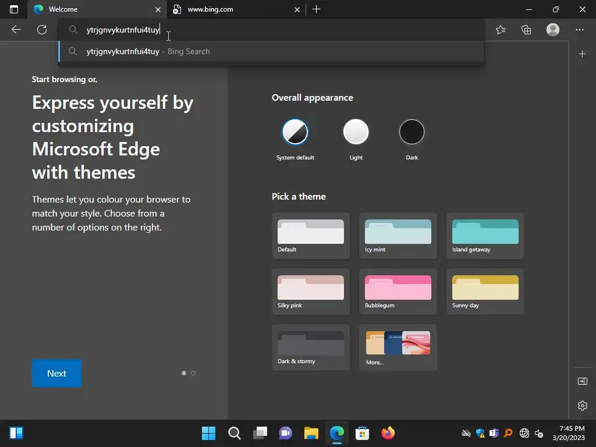Open Task View on taskbar
Image resolution: width=596 pixels, height=447 pixels.
coord(260,433)
